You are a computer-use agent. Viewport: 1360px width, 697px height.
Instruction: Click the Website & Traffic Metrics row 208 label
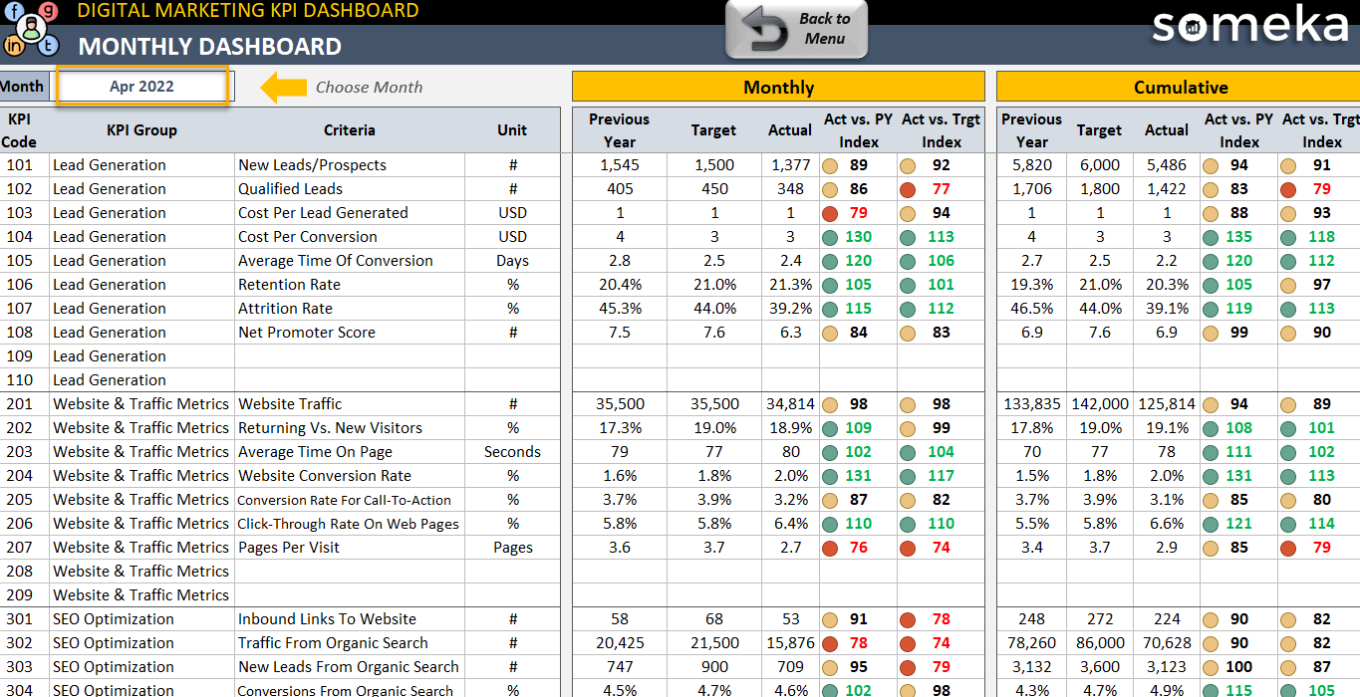point(141,572)
